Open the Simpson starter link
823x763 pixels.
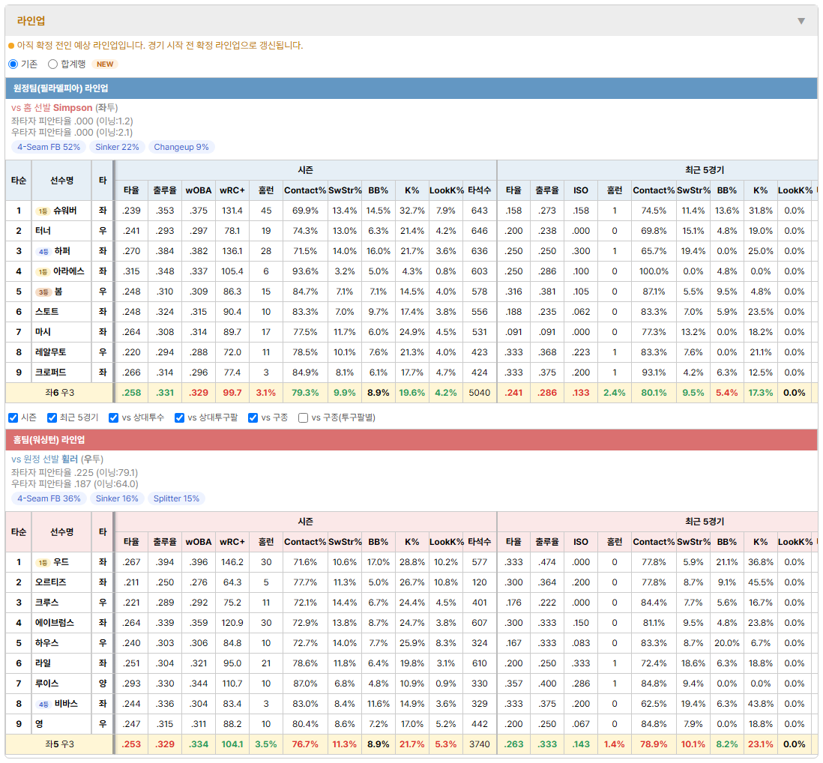pos(73,108)
